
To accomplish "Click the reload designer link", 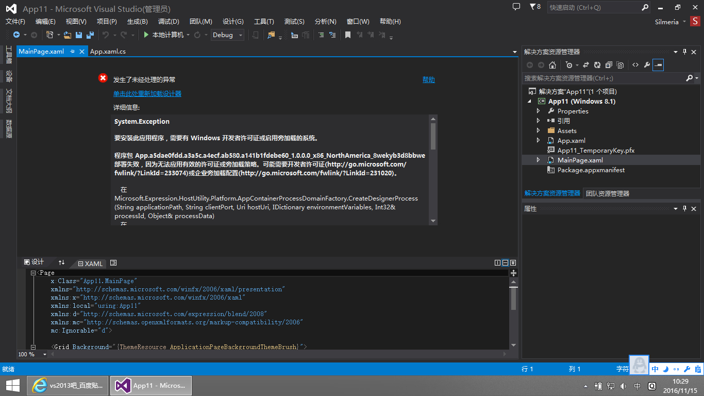I will (x=147, y=93).
